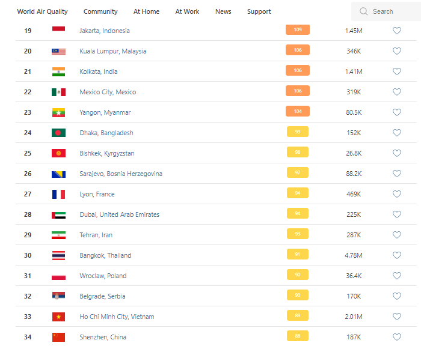Click the orange 109 AQI badge
Image resolution: width=421 pixels, height=346 pixels.
(298, 30)
